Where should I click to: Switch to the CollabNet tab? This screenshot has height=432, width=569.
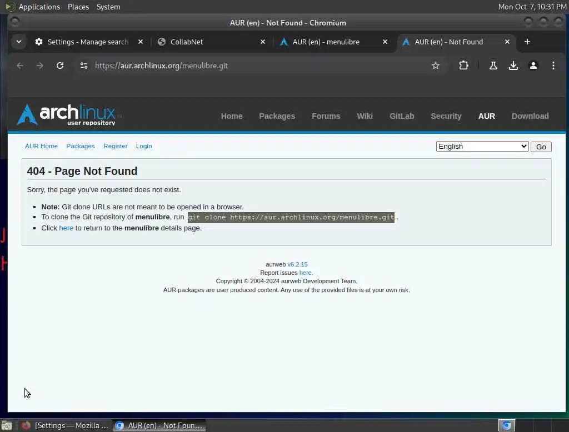point(187,42)
